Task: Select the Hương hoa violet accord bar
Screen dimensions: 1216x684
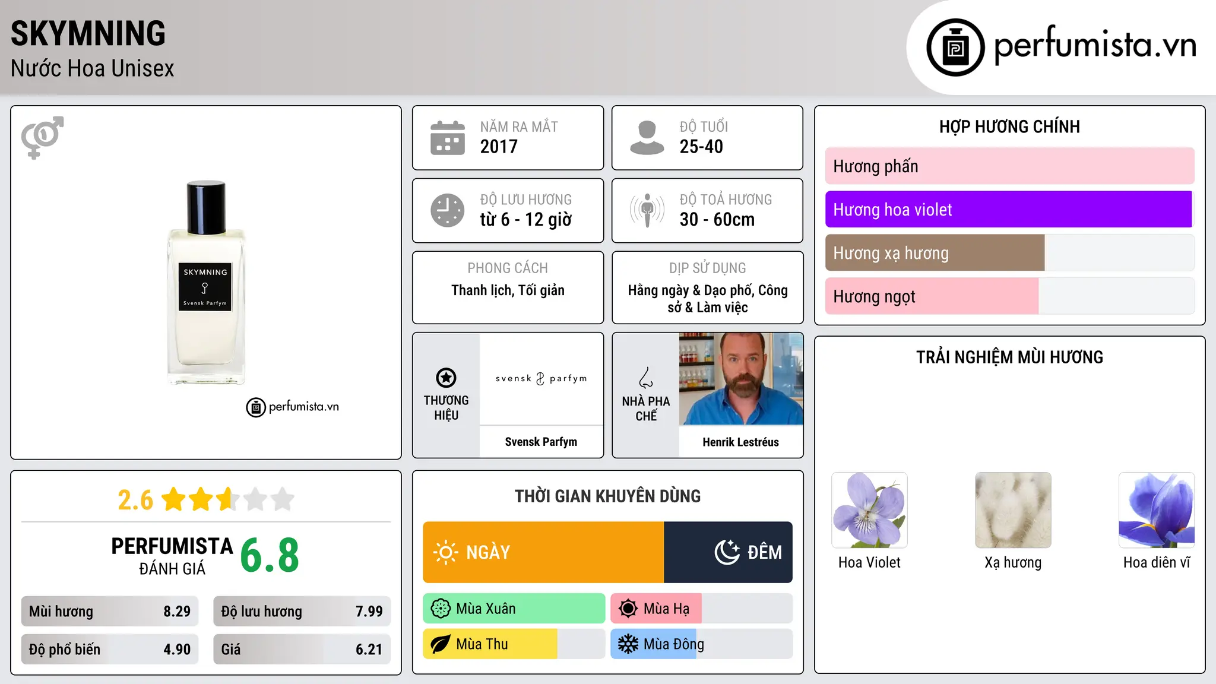Action: (x=1009, y=210)
